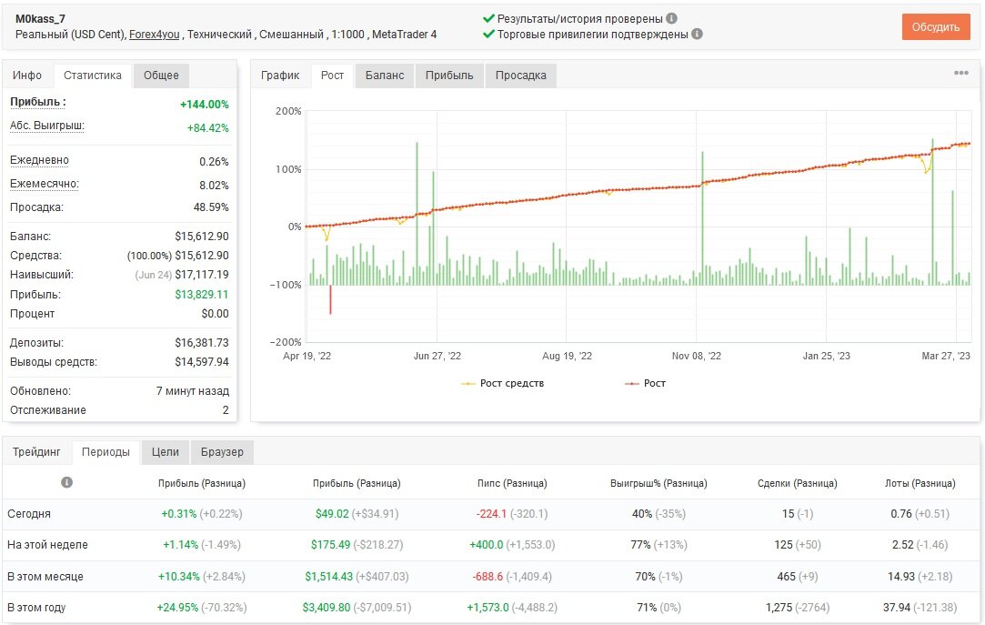Switch to the Инфо tab
The width and height of the screenshot is (985, 625).
pos(27,76)
